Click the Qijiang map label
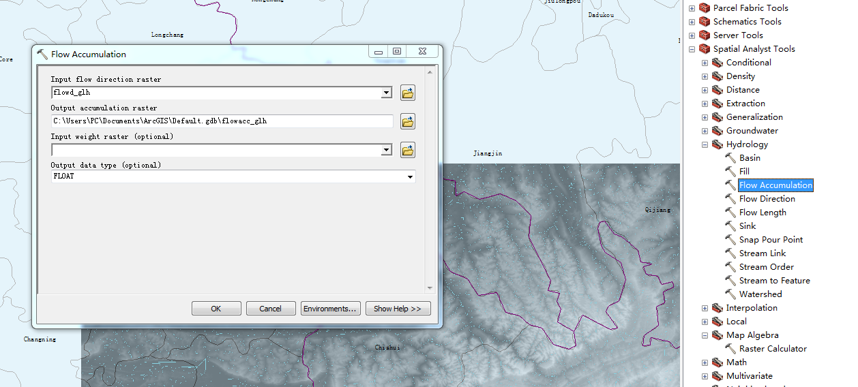This screenshot has height=387, width=858. coord(657,210)
